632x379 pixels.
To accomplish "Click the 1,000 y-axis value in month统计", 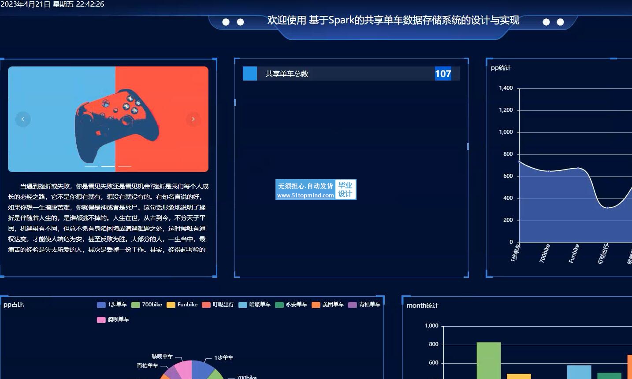I will [431, 326].
